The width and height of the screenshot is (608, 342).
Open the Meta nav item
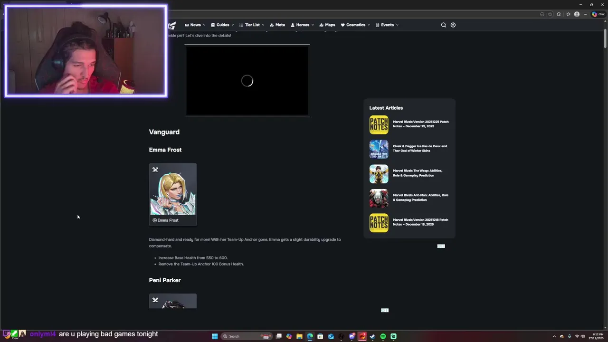point(277,25)
